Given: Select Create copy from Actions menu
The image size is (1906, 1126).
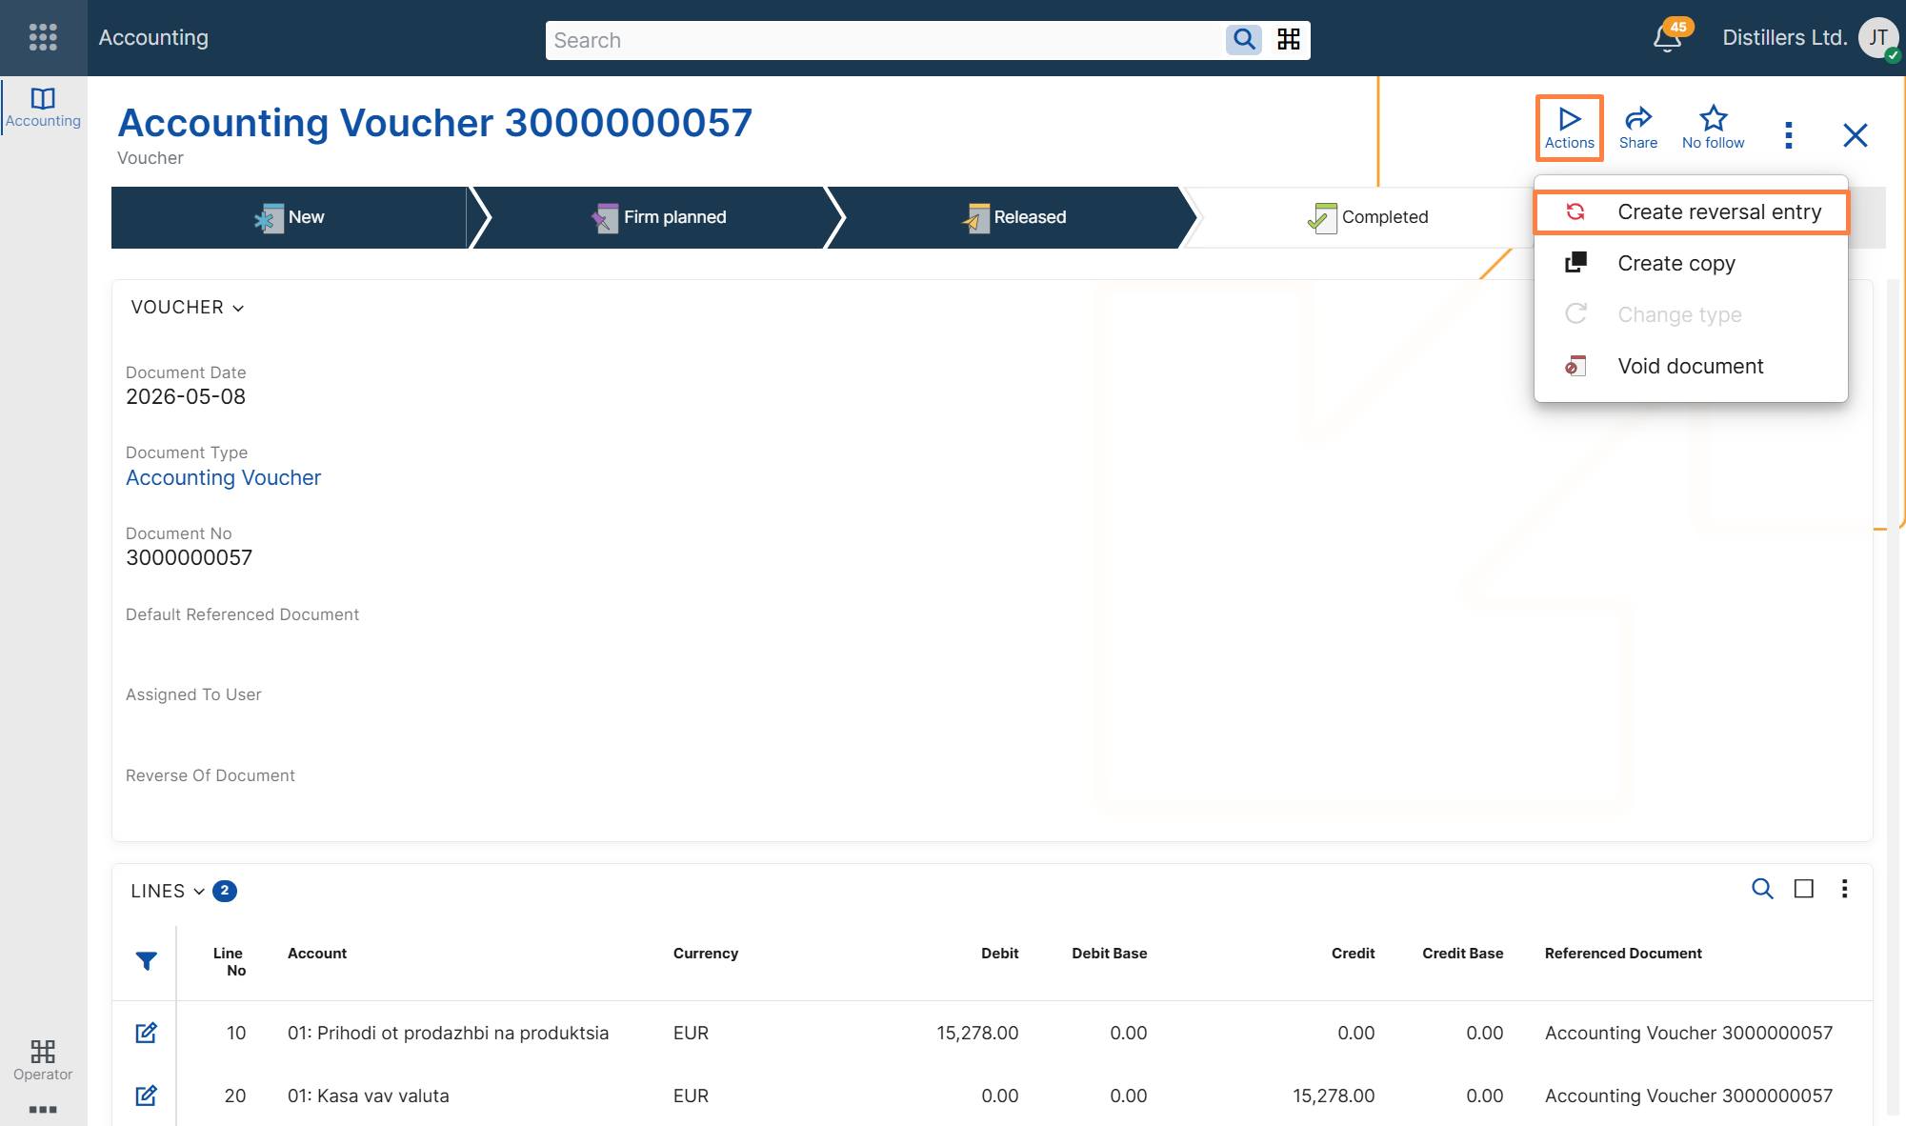Looking at the screenshot, I should click(x=1691, y=263).
